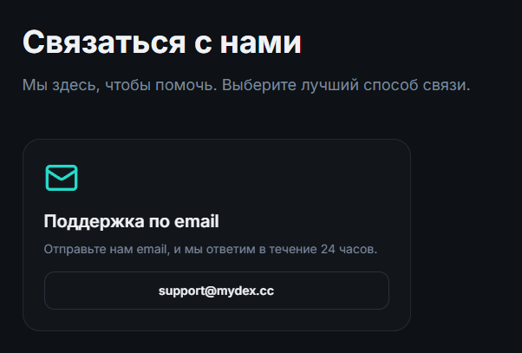Click the word "связи" ending the subtitle
This screenshot has width=522, height=353.
pyautogui.click(x=448, y=87)
